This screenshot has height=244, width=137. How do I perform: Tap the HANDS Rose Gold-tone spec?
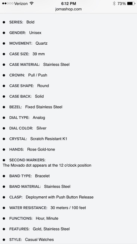tap(32, 149)
